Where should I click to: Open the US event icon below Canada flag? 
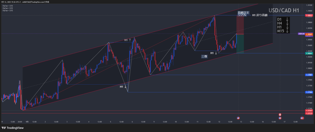pyautogui.click(x=280, y=118)
